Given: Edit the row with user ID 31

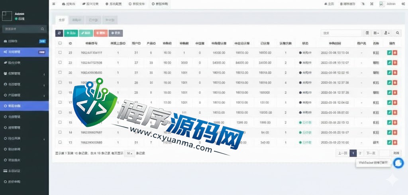Looking at the screenshot, I should (389, 53).
